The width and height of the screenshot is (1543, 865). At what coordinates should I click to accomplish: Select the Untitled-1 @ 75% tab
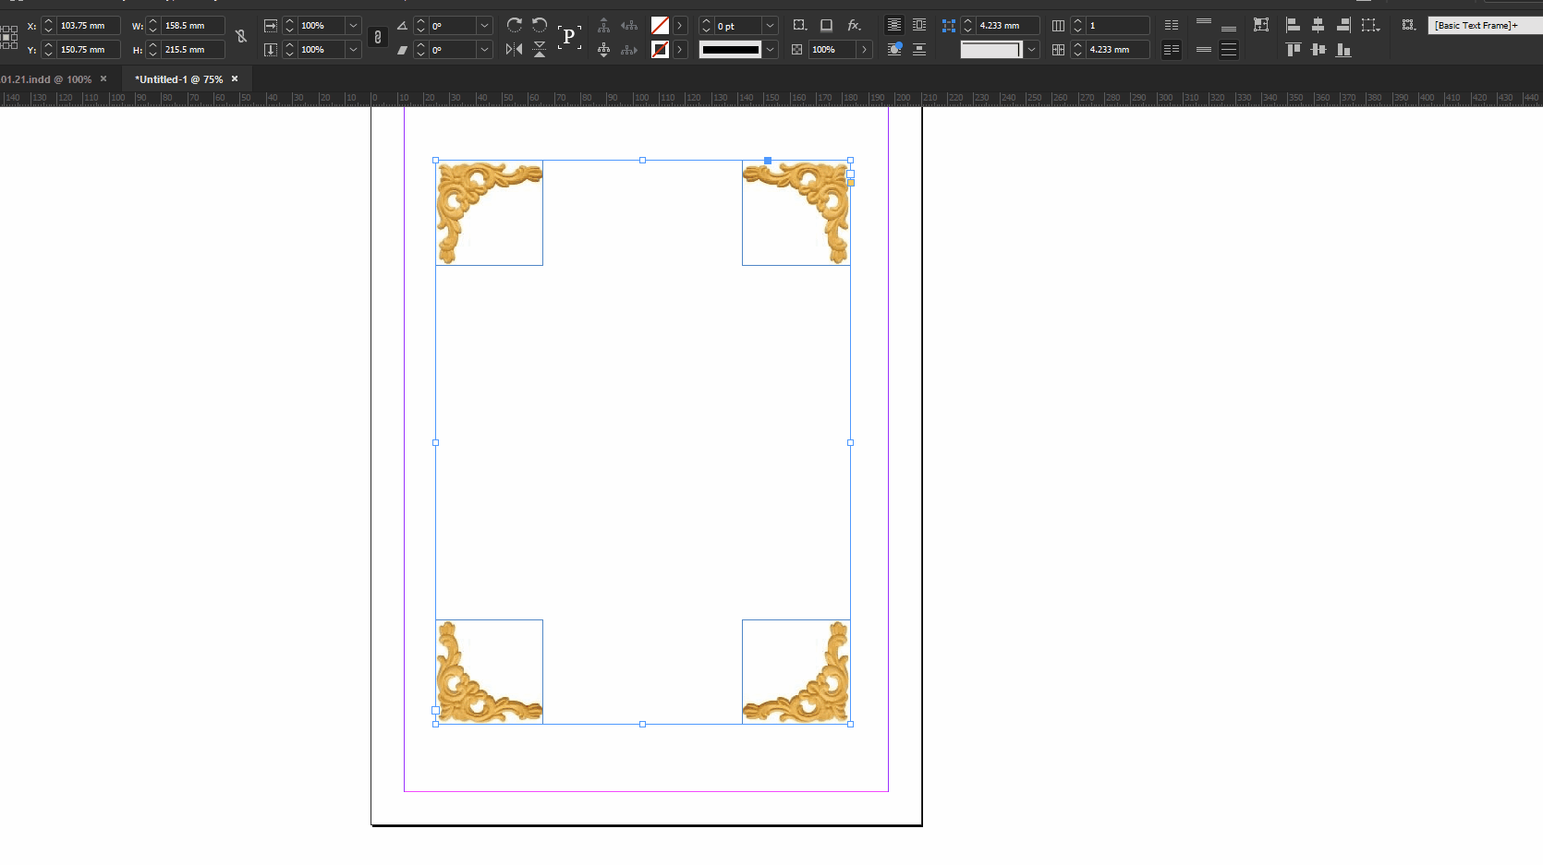click(178, 79)
